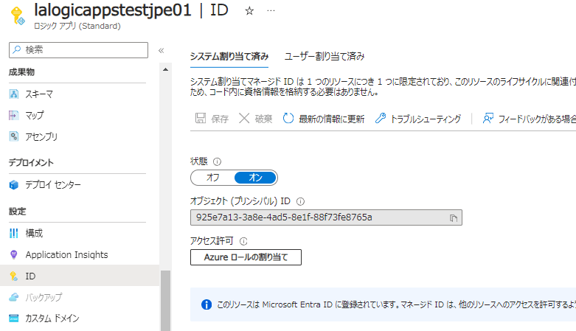Click info icon next to オブジェクト ID

pyautogui.click(x=300, y=201)
